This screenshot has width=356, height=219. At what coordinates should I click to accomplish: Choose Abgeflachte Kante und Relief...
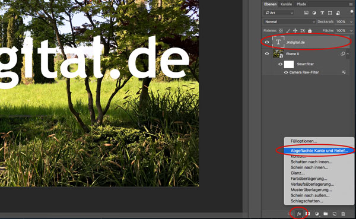(319, 151)
